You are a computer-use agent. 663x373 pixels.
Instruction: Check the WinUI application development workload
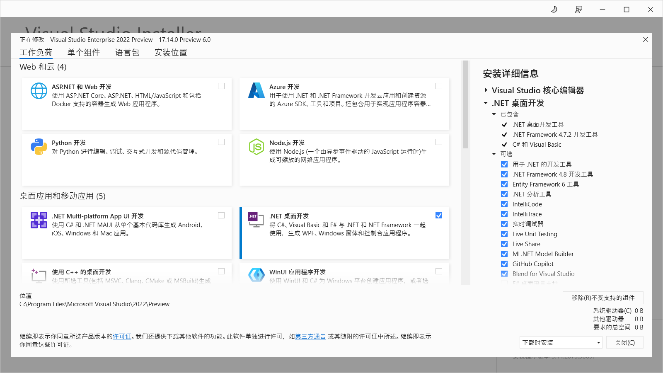tap(439, 271)
